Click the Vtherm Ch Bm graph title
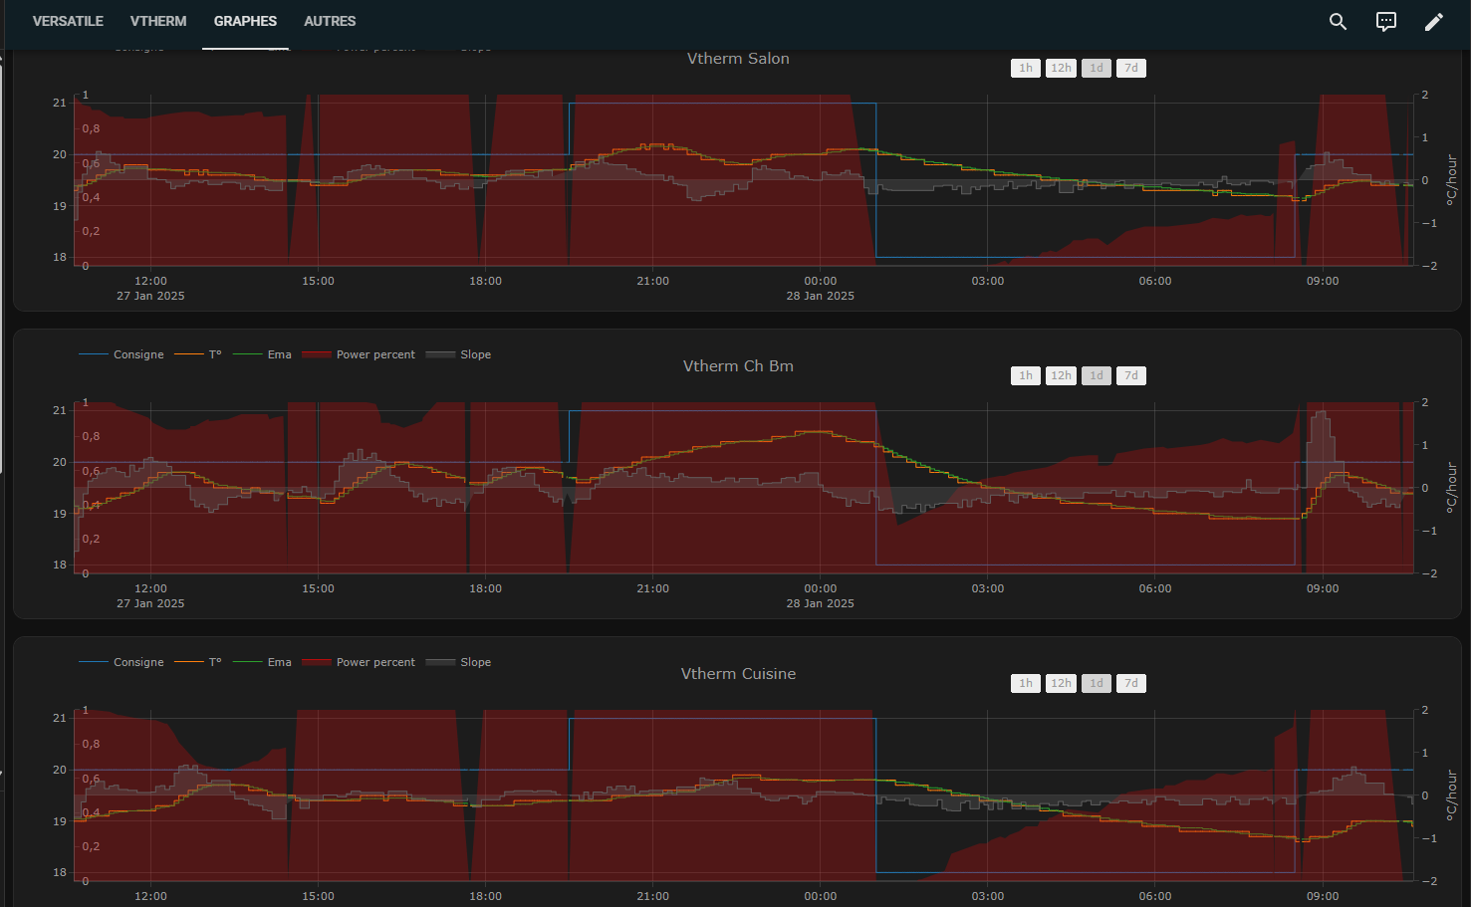1471x907 pixels. tap(738, 366)
